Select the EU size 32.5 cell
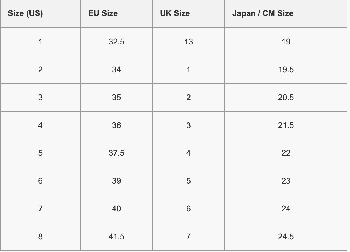 (116, 42)
